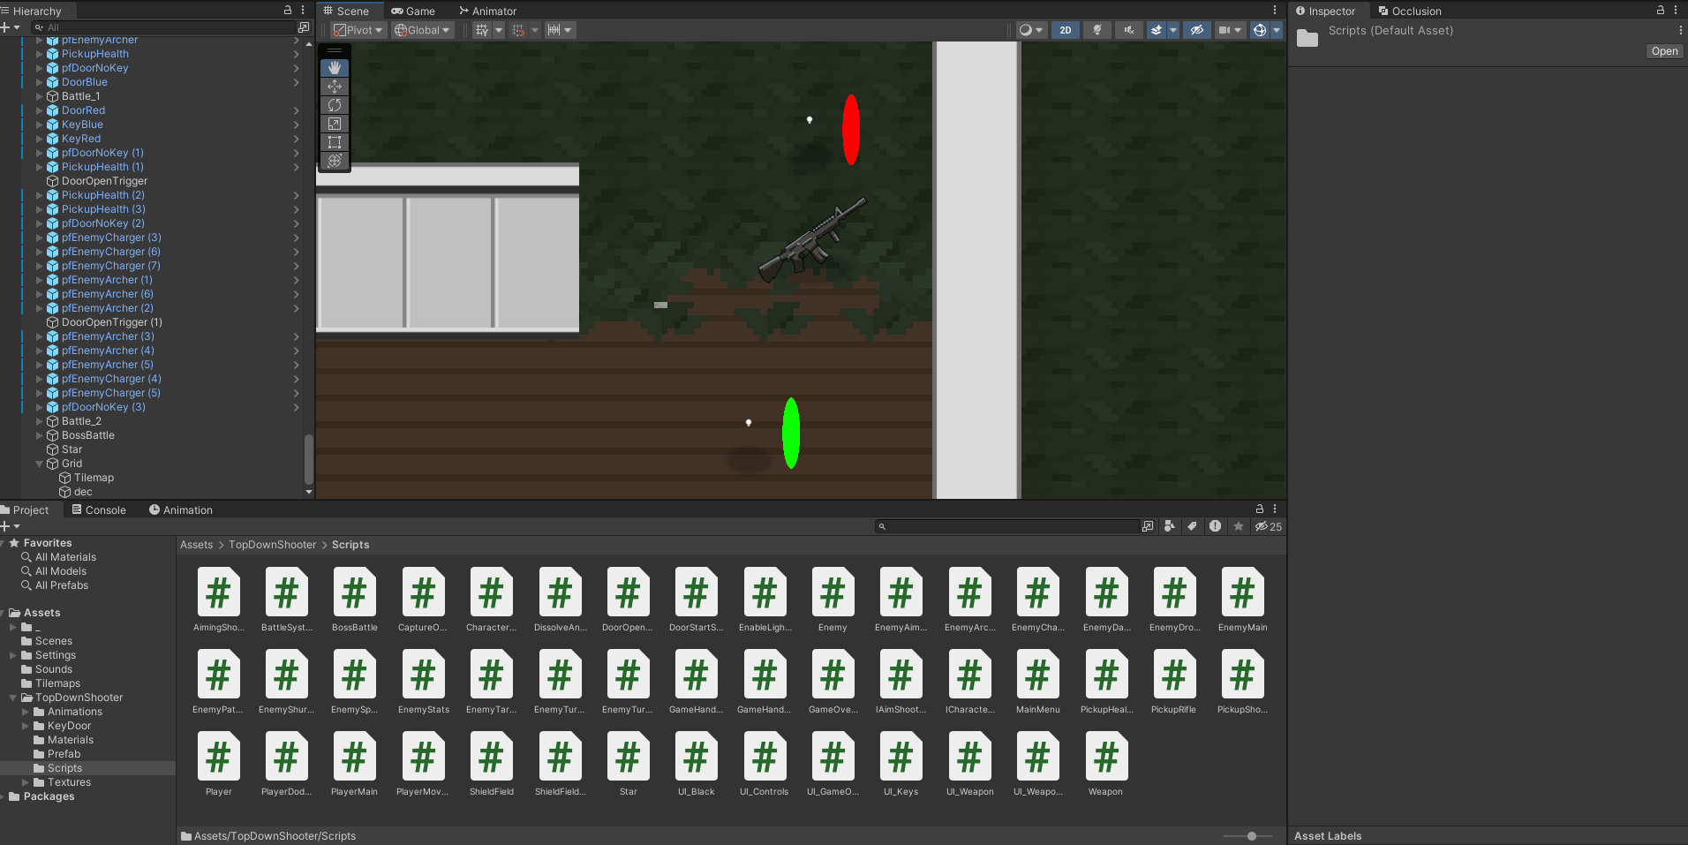
Task: Toggle grid snapping in Scene toolbar
Action: tap(518, 30)
